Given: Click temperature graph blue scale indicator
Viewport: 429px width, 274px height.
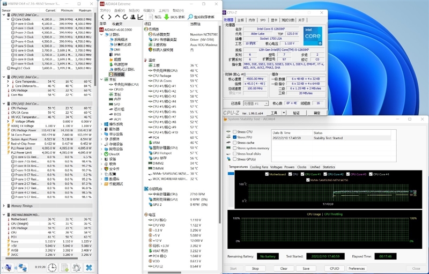Looking at the screenshot, I should click(x=231, y=174).
